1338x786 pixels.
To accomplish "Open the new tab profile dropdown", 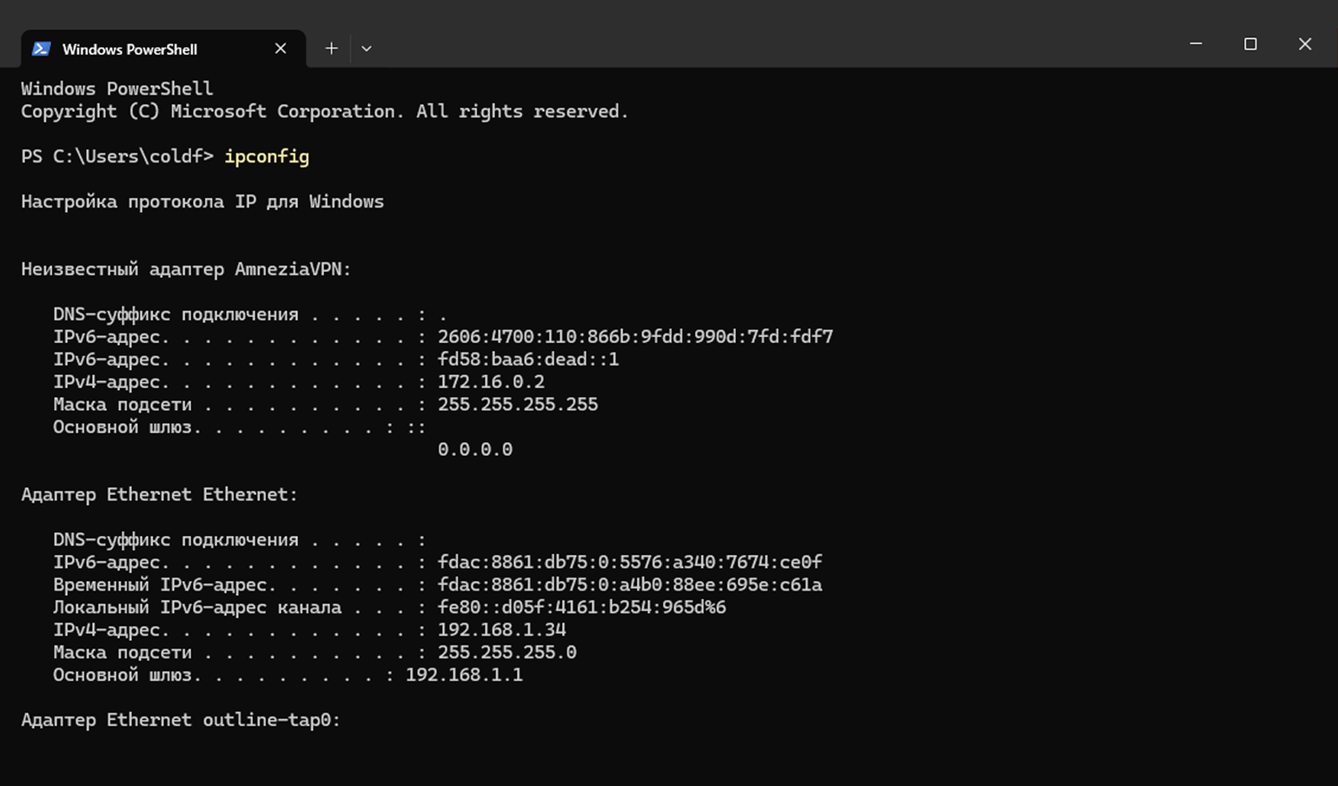I will click(367, 49).
